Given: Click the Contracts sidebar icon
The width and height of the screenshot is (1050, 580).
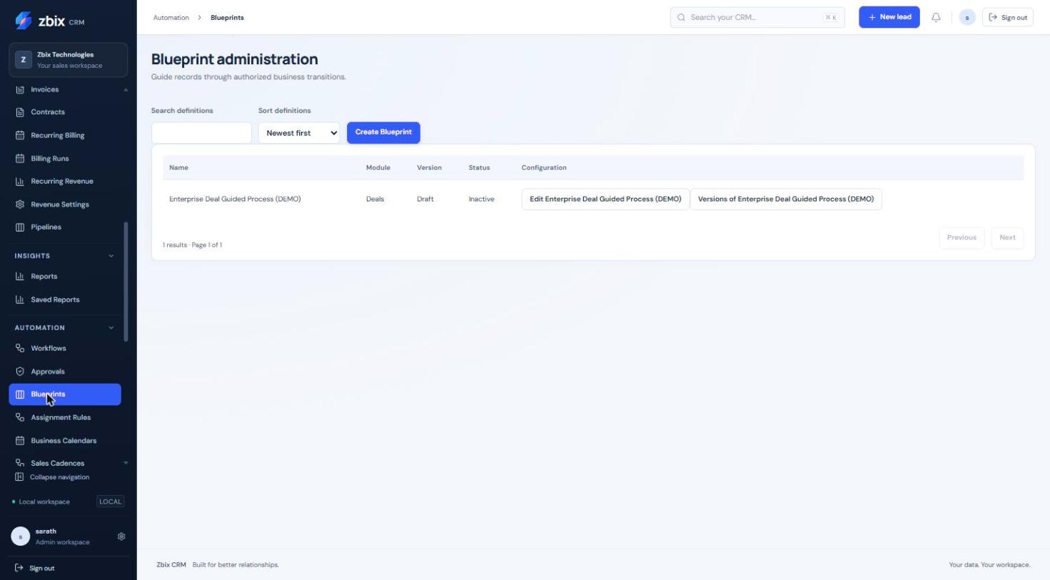Looking at the screenshot, I should [20, 112].
